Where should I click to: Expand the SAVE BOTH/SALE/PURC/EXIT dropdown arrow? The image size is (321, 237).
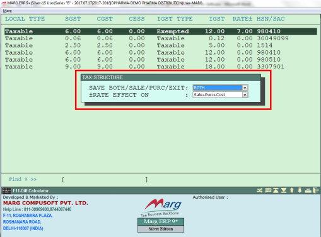coord(245,88)
